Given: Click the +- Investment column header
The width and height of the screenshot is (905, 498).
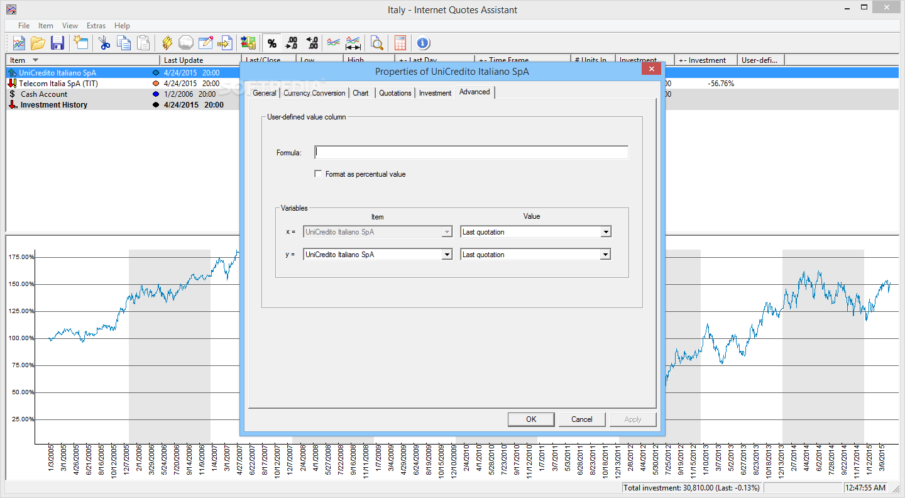Looking at the screenshot, I should (706, 60).
